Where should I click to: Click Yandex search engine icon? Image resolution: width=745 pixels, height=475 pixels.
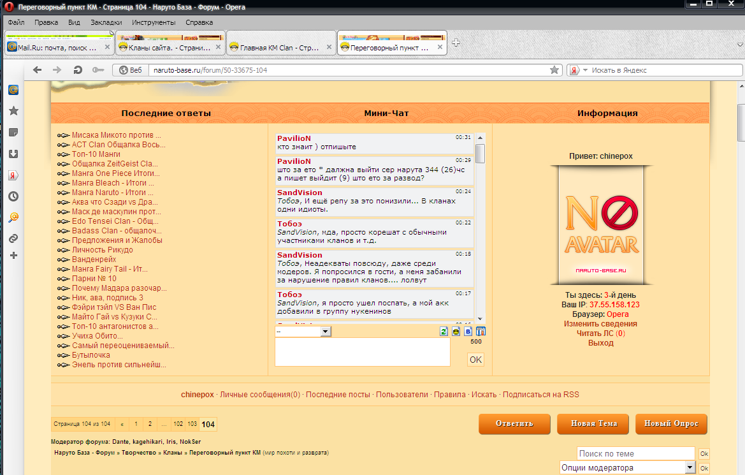(574, 70)
